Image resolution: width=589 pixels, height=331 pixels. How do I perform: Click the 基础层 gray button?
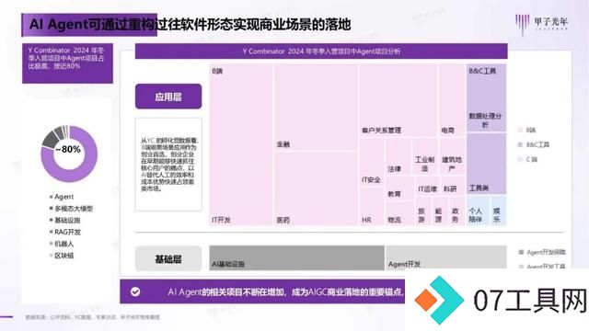(x=168, y=258)
